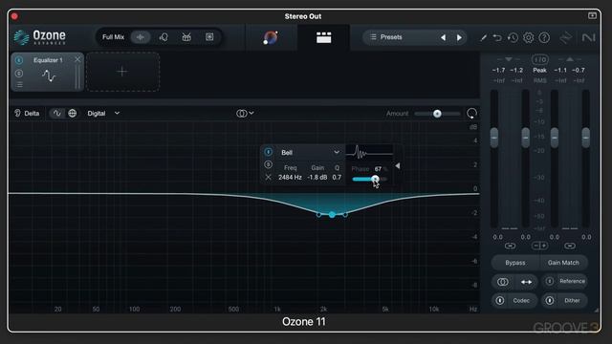612x344 pixels.
Task: Link the output gain faders
Action: coord(570,246)
